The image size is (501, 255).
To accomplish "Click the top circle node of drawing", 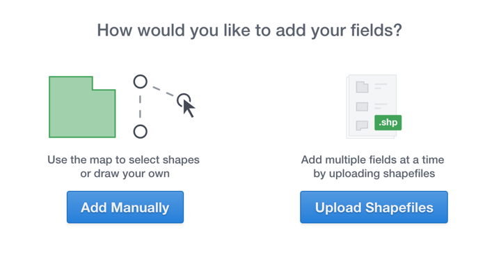I will point(141,82).
